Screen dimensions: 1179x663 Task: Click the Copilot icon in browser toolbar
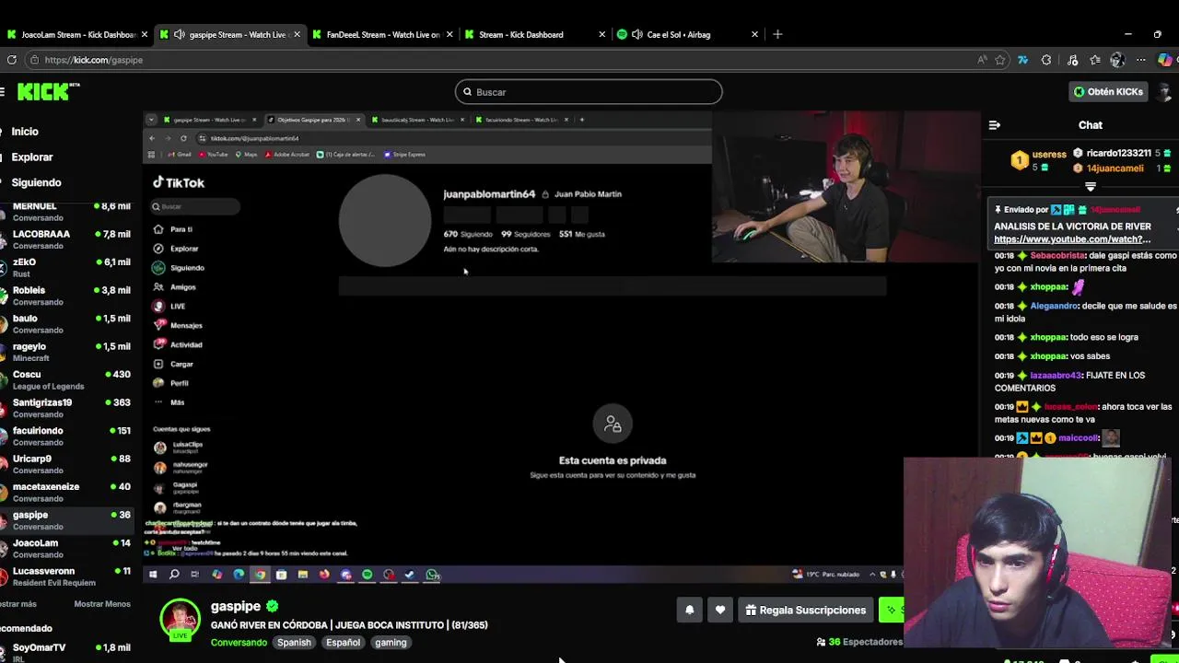[x=1165, y=60]
